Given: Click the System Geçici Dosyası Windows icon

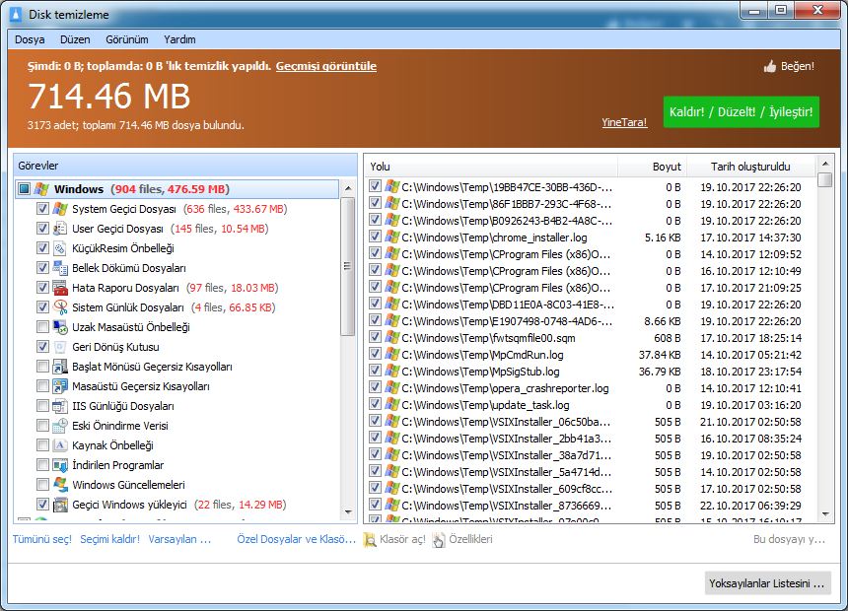Looking at the screenshot, I should click(60, 209).
